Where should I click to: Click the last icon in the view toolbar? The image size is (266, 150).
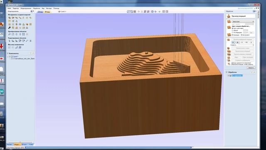click(167, 12)
